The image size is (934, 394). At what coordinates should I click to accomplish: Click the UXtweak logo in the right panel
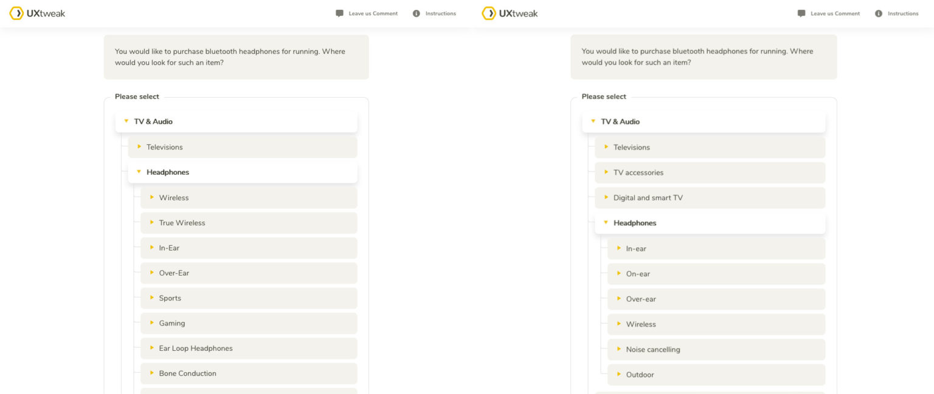pos(510,13)
